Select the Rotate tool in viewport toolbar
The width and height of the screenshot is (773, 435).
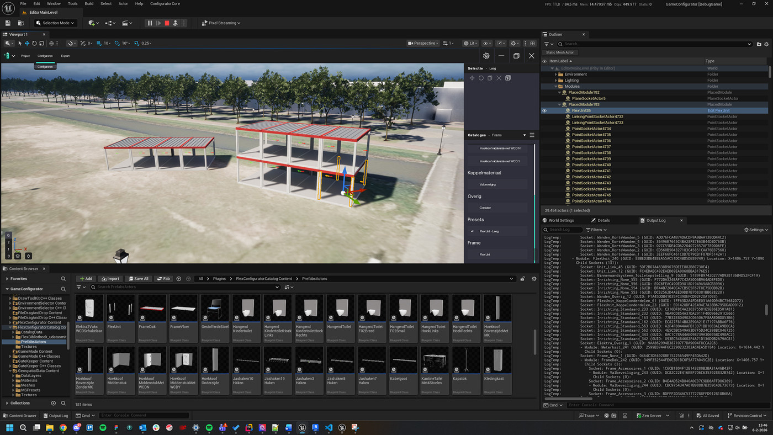[34, 43]
